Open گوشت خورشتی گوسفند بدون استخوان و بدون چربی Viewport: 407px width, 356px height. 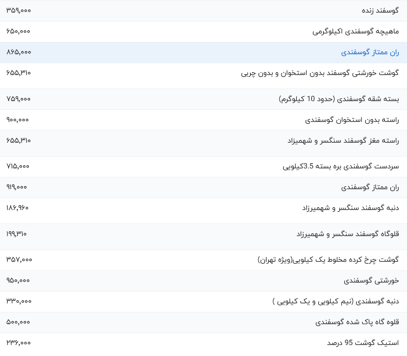(x=320, y=73)
